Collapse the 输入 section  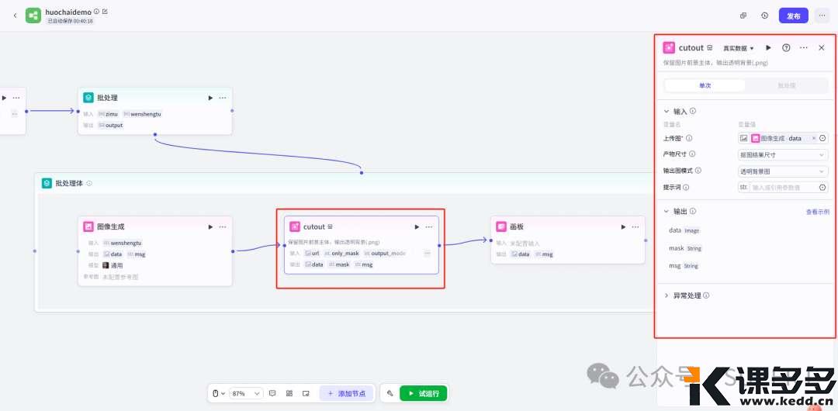[x=667, y=111]
